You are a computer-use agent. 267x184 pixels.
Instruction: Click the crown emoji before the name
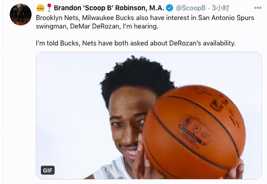pyautogui.click(x=40, y=8)
